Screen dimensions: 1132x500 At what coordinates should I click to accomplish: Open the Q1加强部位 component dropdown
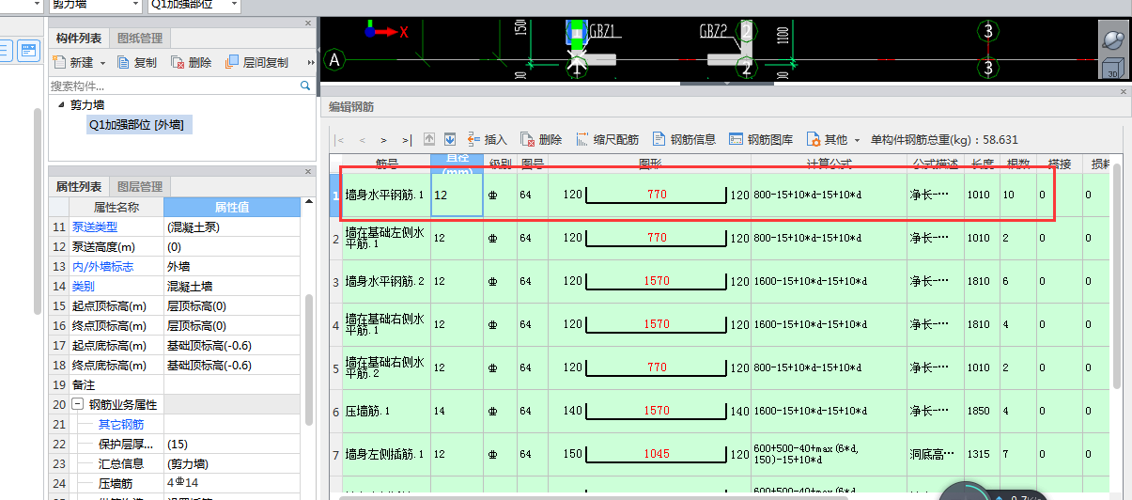click(x=233, y=5)
